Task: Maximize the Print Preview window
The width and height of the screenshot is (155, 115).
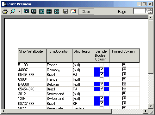Action: [x=145, y=4]
